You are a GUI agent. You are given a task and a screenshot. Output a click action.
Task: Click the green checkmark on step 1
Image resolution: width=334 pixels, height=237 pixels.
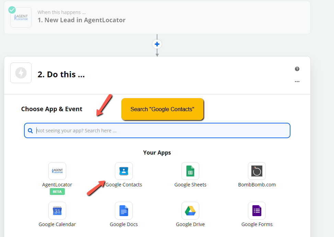pos(12,10)
